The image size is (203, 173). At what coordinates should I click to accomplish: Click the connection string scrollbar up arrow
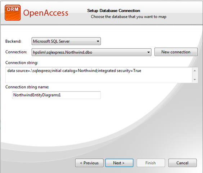195,71
